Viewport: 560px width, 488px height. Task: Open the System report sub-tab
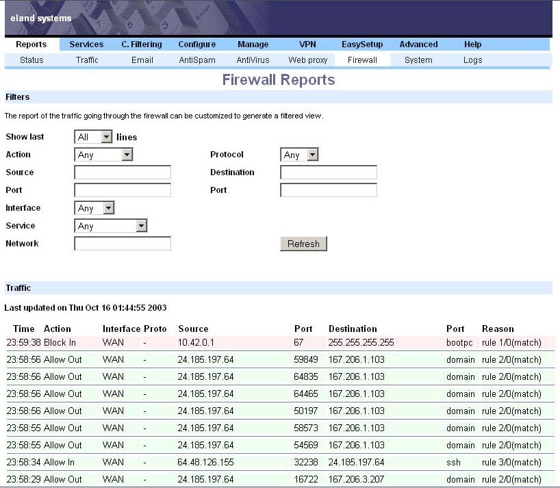click(418, 60)
